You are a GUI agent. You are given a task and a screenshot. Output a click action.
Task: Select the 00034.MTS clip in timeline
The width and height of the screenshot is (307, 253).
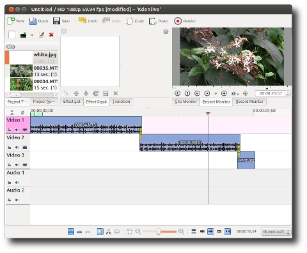click(86, 125)
